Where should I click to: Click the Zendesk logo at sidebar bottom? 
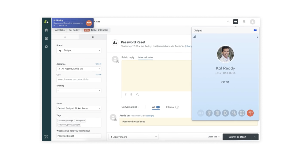click(46, 137)
